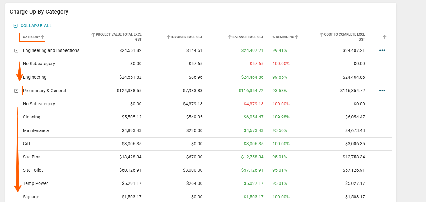Sort by Balance Excl GST arrow
426x202 pixels.
point(230,37)
